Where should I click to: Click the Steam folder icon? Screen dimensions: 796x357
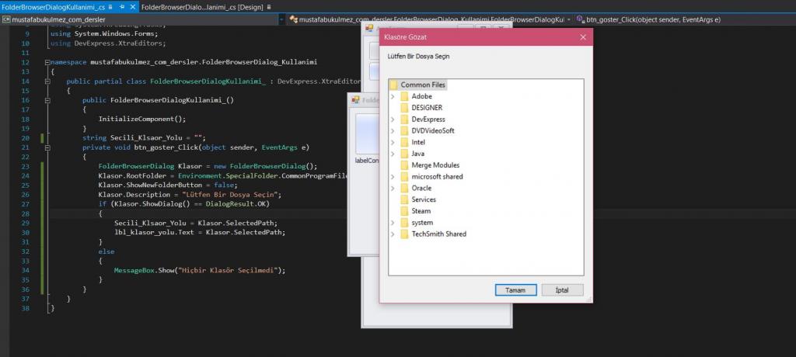click(404, 211)
